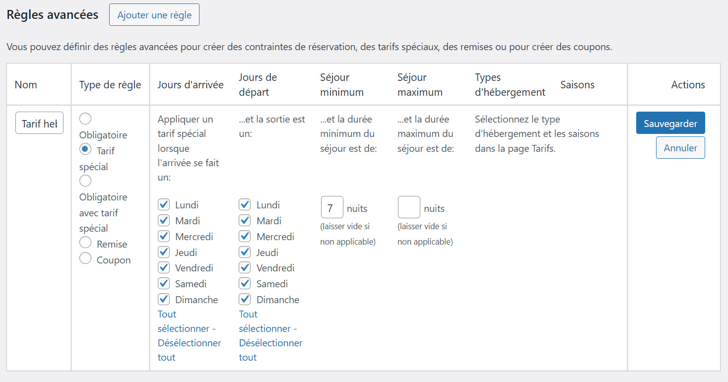Choose the Coupon rule type
This screenshot has height=382, width=728.
click(x=85, y=258)
